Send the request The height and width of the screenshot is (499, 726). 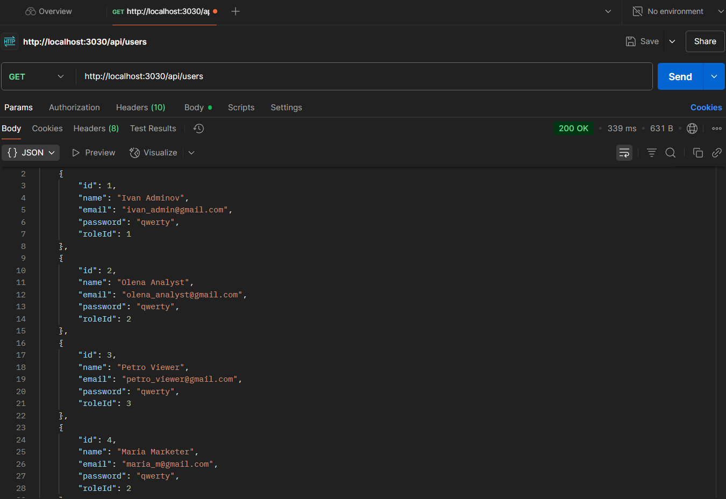click(x=680, y=76)
